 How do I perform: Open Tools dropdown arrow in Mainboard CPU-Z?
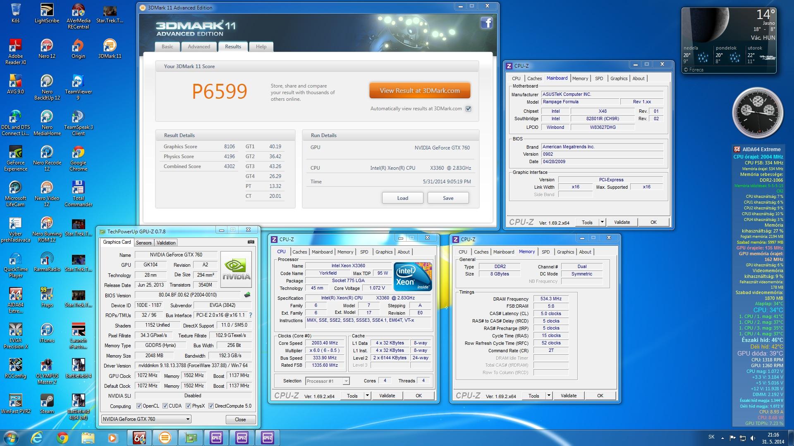pos(602,222)
